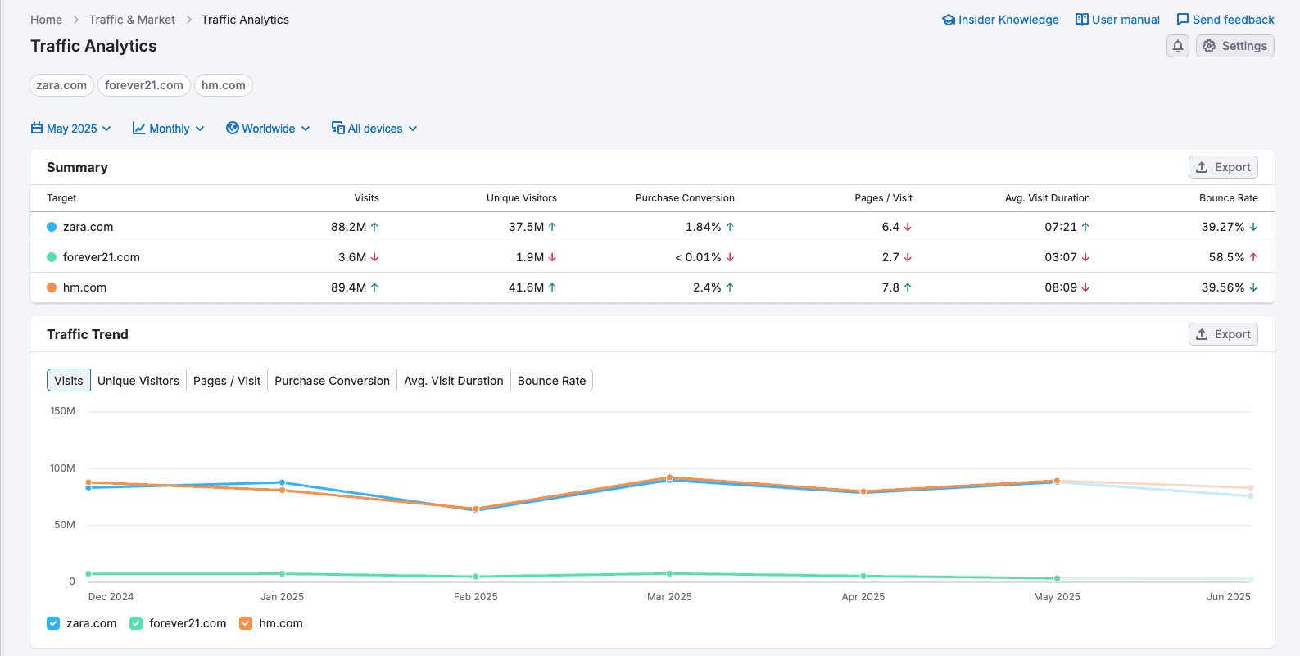
Task: Click the User manual book icon
Action: 1082,20
